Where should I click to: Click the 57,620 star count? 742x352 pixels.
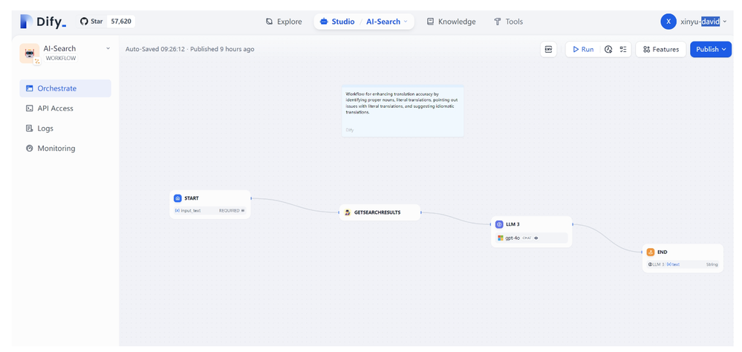tap(121, 22)
